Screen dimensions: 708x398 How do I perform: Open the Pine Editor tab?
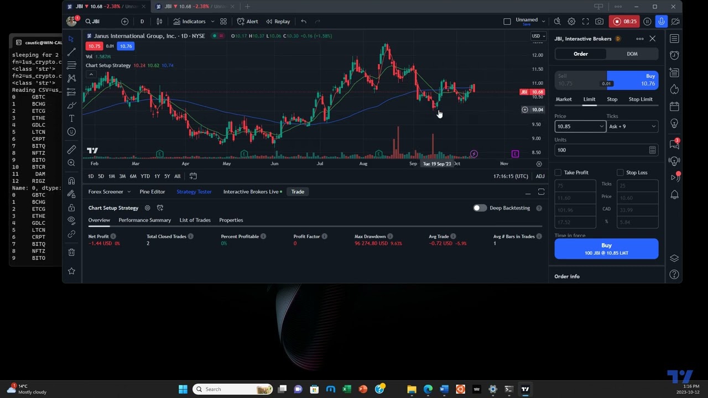click(x=152, y=192)
